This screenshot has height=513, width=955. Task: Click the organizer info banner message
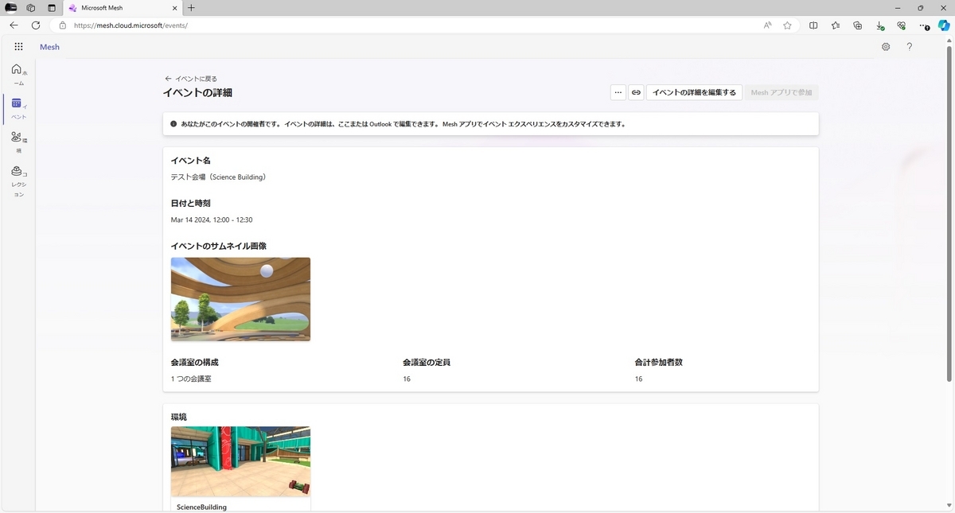pos(403,124)
